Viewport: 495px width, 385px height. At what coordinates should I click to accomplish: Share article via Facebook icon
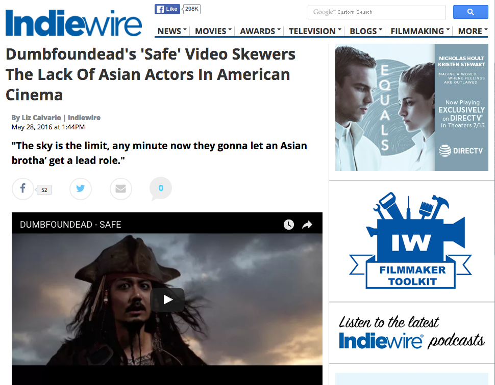click(x=23, y=189)
